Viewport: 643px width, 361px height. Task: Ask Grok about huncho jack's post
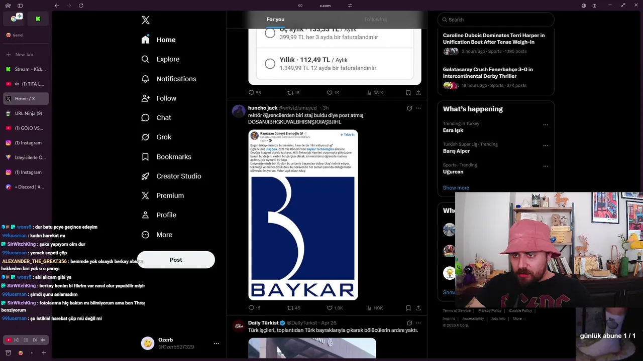[x=409, y=108]
